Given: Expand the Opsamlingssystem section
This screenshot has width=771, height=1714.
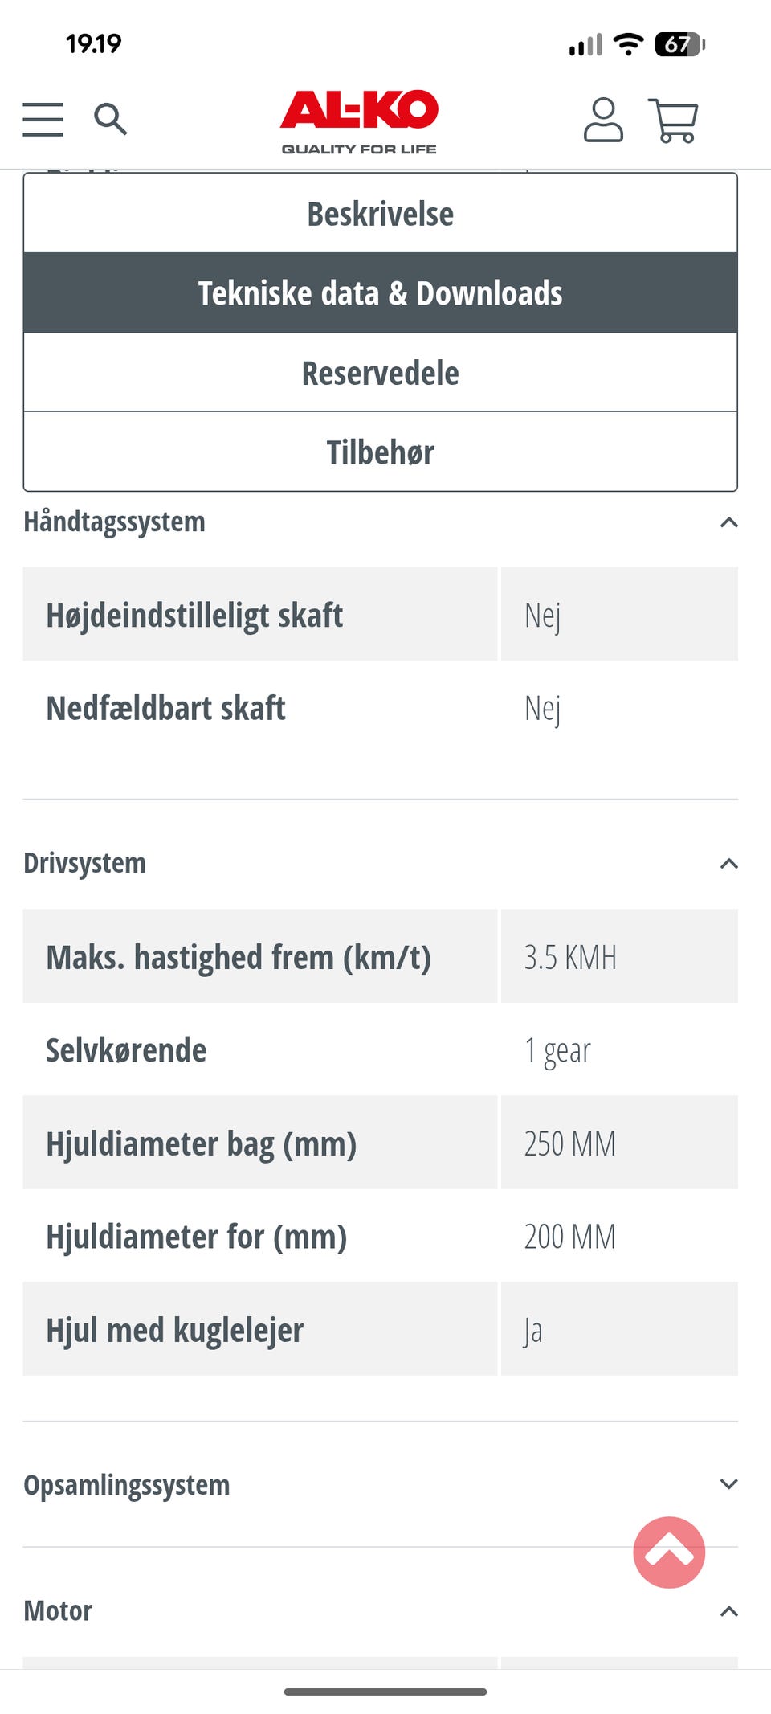Looking at the screenshot, I should [x=728, y=1484].
